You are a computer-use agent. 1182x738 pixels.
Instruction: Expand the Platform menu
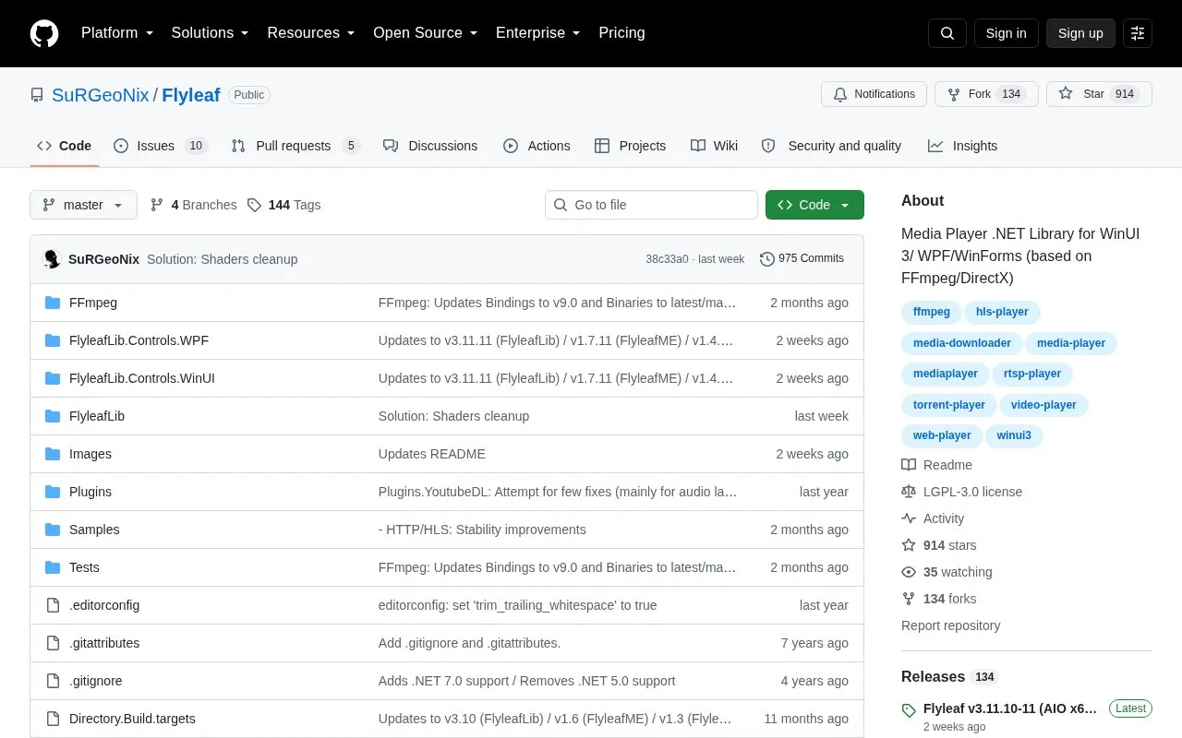tap(117, 33)
